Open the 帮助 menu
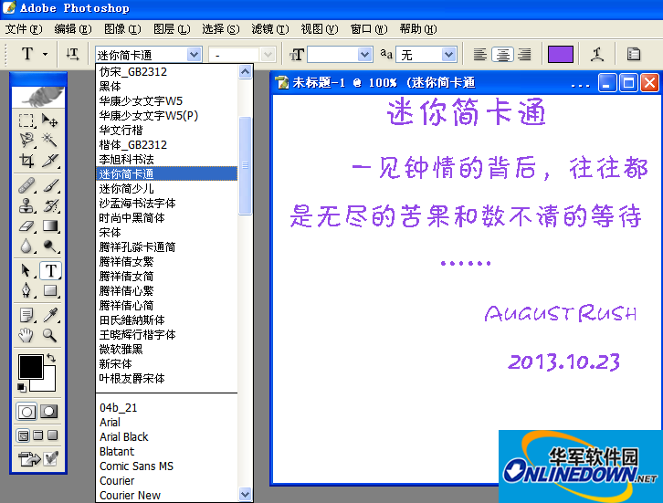Image resolution: width=663 pixels, height=503 pixels. [x=417, y=29]
